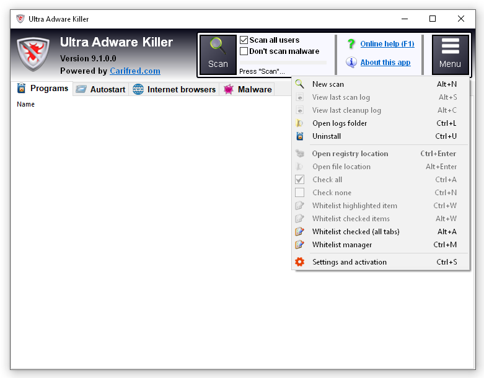The width and height of the screenshot is (484, 378).
Task: Choose Whitelist checked (all tabs)
Action: [x=381, y=231]
